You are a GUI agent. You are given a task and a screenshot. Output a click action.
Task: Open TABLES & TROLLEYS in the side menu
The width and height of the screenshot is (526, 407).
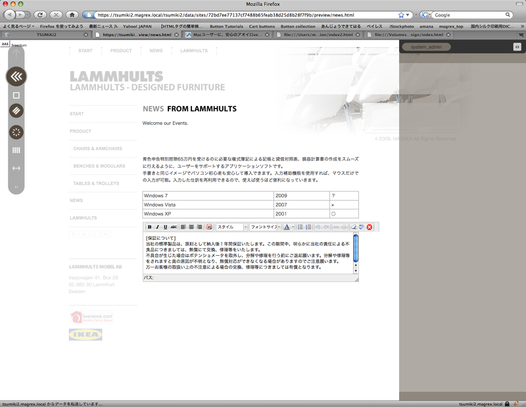click(x=96, y=183)
